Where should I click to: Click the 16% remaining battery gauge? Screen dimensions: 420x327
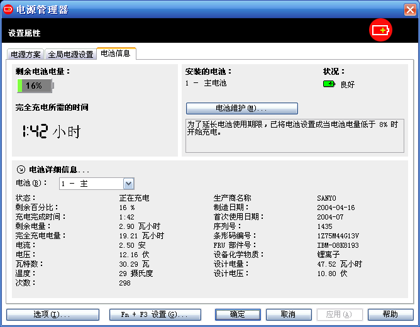[35, 86]
